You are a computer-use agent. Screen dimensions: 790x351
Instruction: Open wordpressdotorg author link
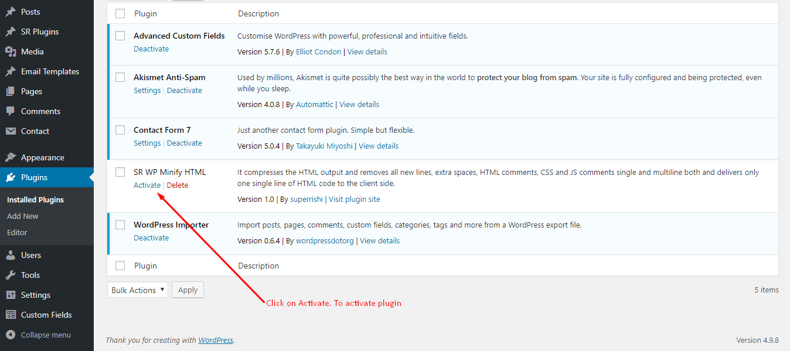(x=325, y=240)
